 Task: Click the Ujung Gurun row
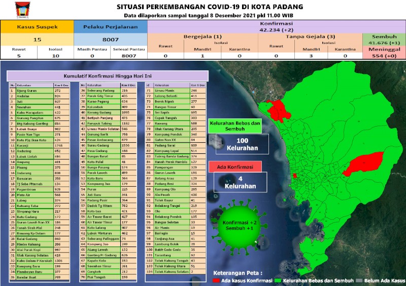pos(40,91)
